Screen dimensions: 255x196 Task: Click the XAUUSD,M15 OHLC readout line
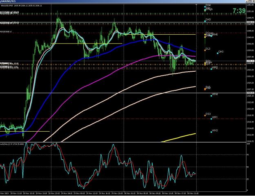click(21, 6)
